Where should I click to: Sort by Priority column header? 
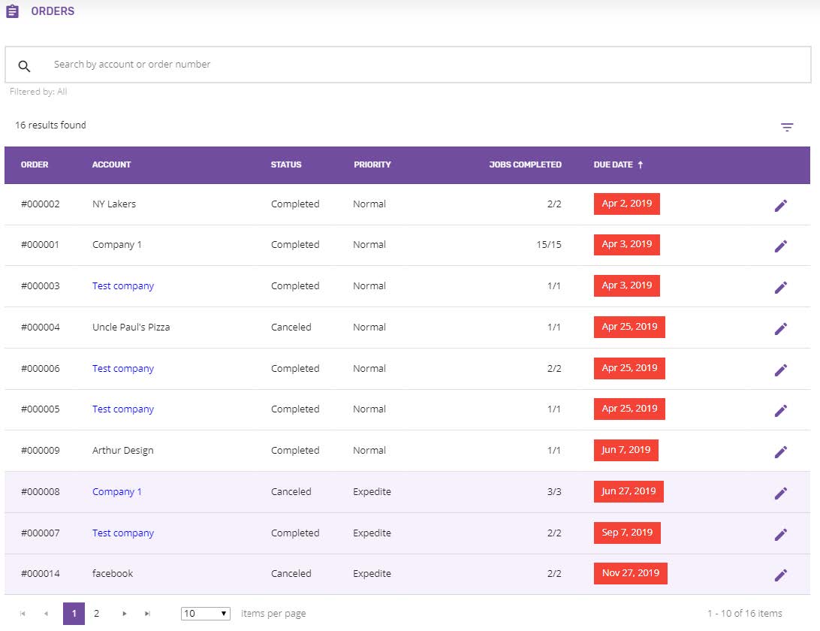(x=372, y=165)
